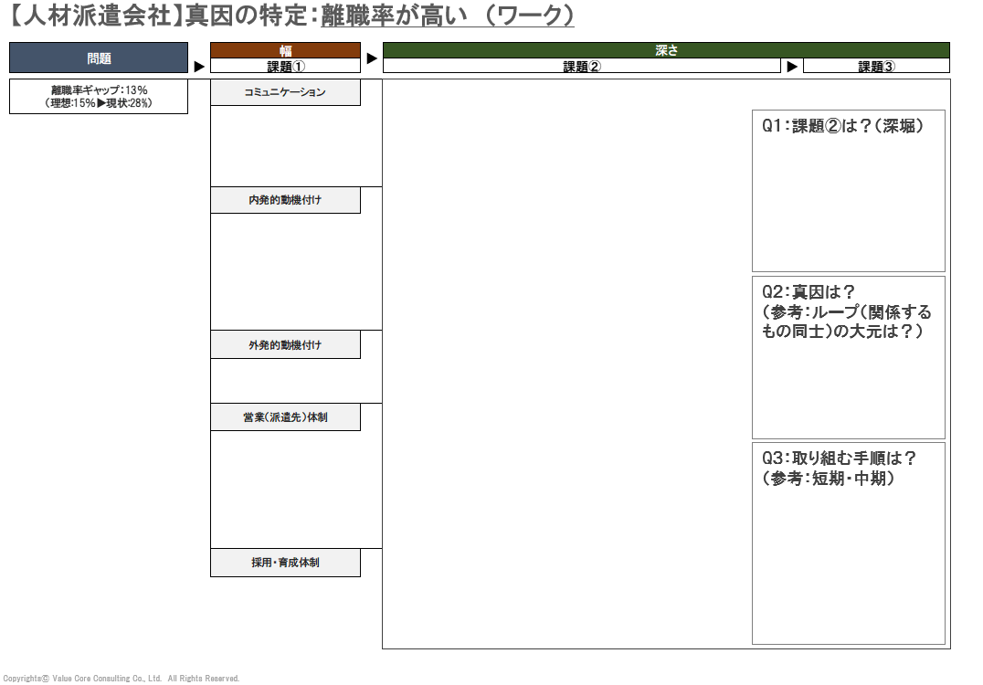Select the dark blue 問題 header box
Viewport: 983px width, 685px height.
click(x=99, y=58)
